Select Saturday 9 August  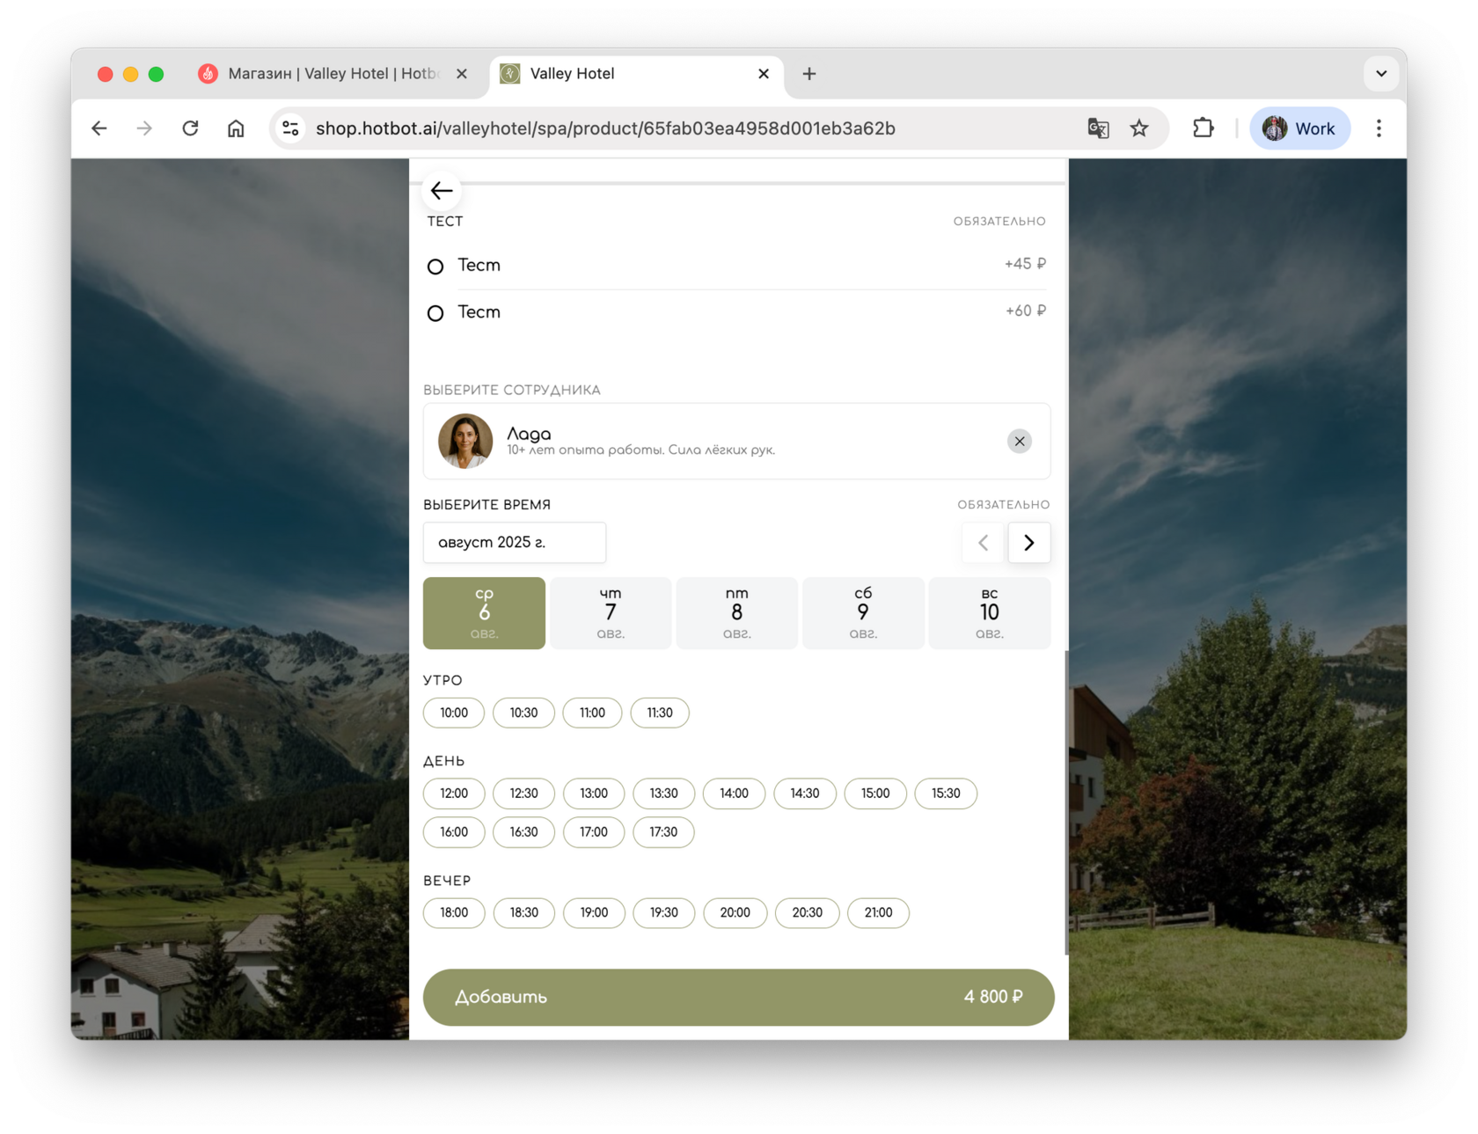(863, 613)
